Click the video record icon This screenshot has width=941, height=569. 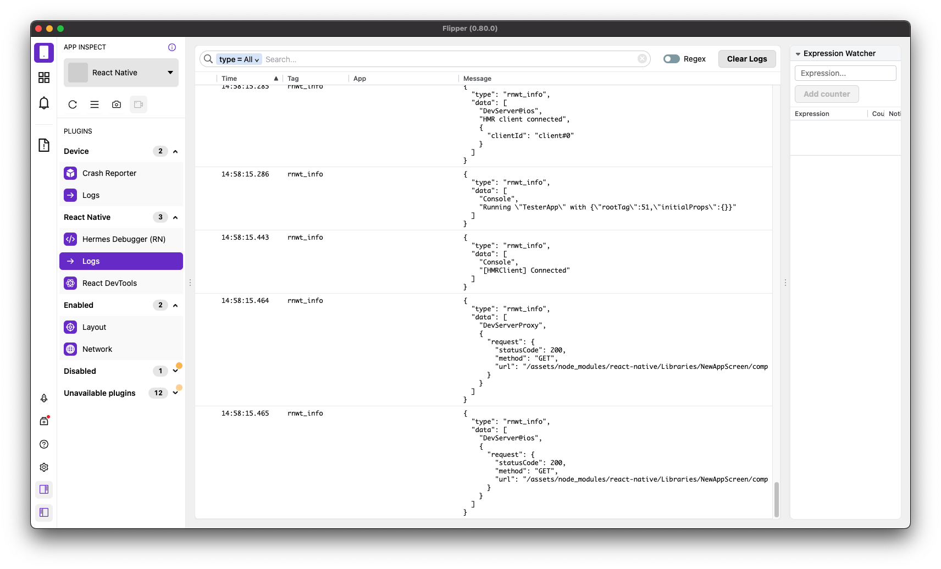[139, 104]
